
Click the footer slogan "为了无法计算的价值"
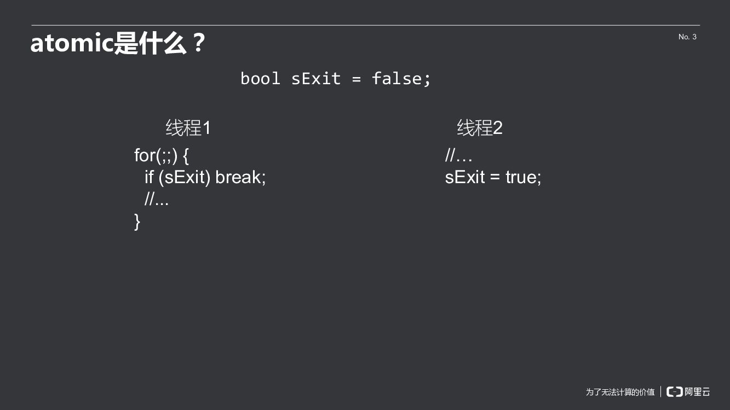tap(620, 392)
